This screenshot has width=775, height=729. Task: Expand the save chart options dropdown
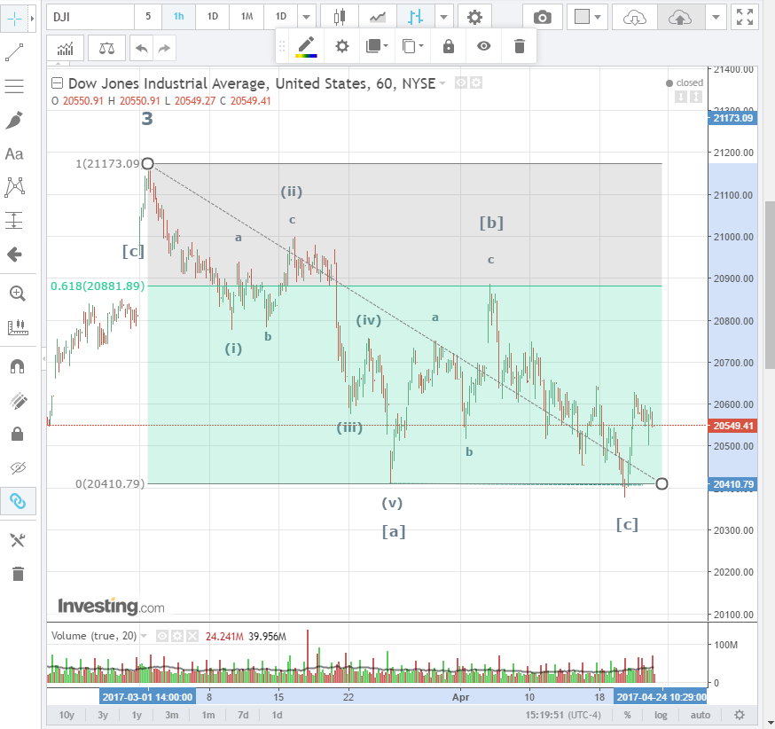pyautogui.click(x=716, y=18)
